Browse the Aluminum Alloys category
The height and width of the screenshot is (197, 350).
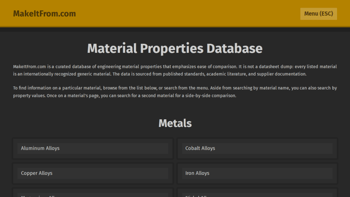tap(93, 148)
